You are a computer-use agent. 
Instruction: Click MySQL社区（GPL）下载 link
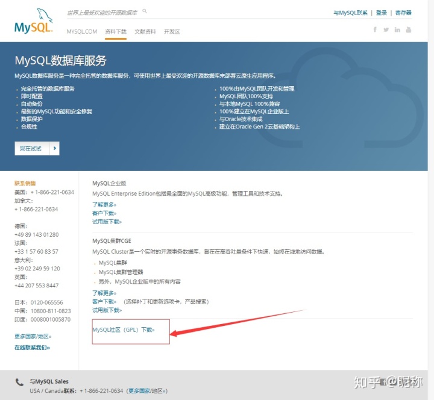tap(124, 330)
